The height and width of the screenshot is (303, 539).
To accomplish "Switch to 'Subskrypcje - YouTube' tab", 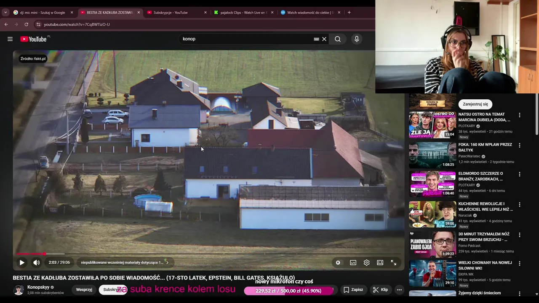I will 175,13.
